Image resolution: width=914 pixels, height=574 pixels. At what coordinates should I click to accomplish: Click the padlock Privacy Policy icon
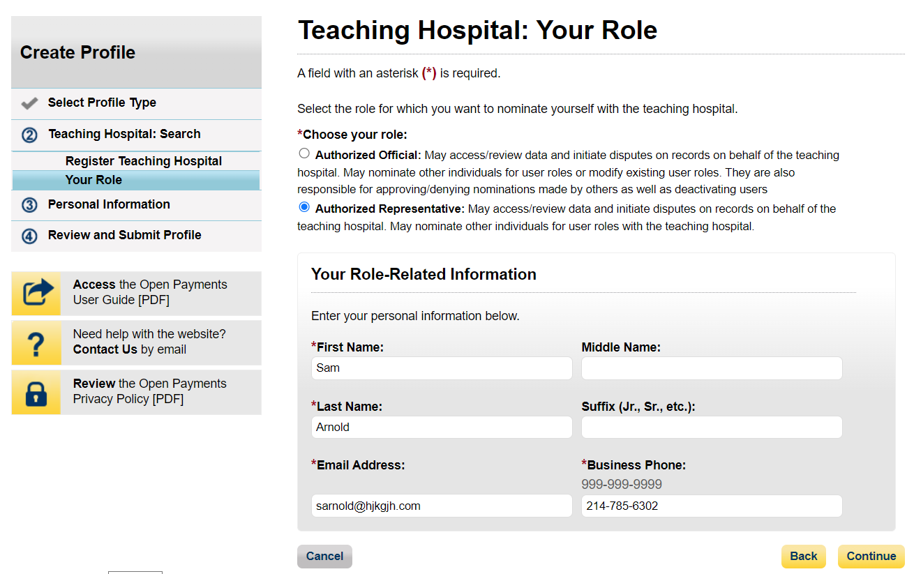[x=36, y=392]
